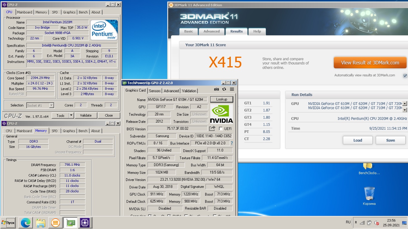This screenshot has height=229, width=408.
Task: Switch to CPU-Z via its purple taskbar icon
Action: 84,223
